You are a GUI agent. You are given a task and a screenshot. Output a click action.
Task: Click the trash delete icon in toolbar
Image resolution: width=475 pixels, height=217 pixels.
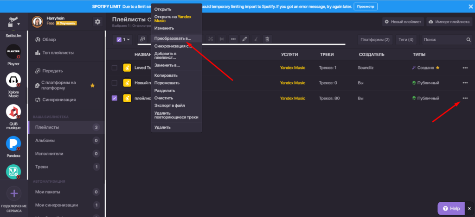pyautogui.click(x=267, y=39)
